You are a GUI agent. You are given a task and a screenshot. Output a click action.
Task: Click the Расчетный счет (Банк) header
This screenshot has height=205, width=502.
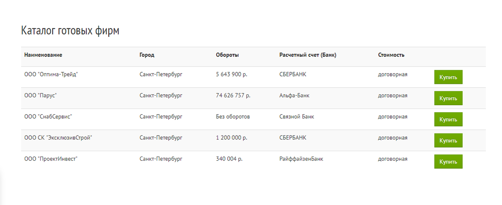(308, 55)
